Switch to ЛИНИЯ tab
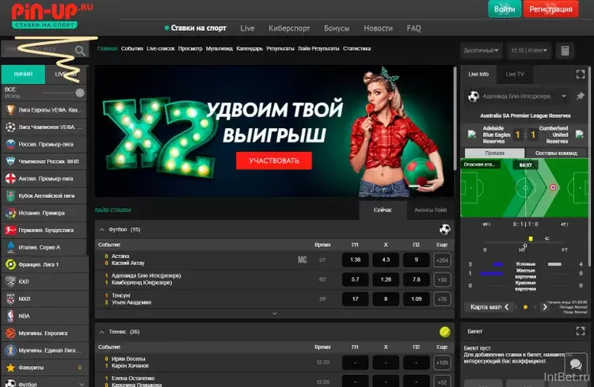 click(23, 74)
